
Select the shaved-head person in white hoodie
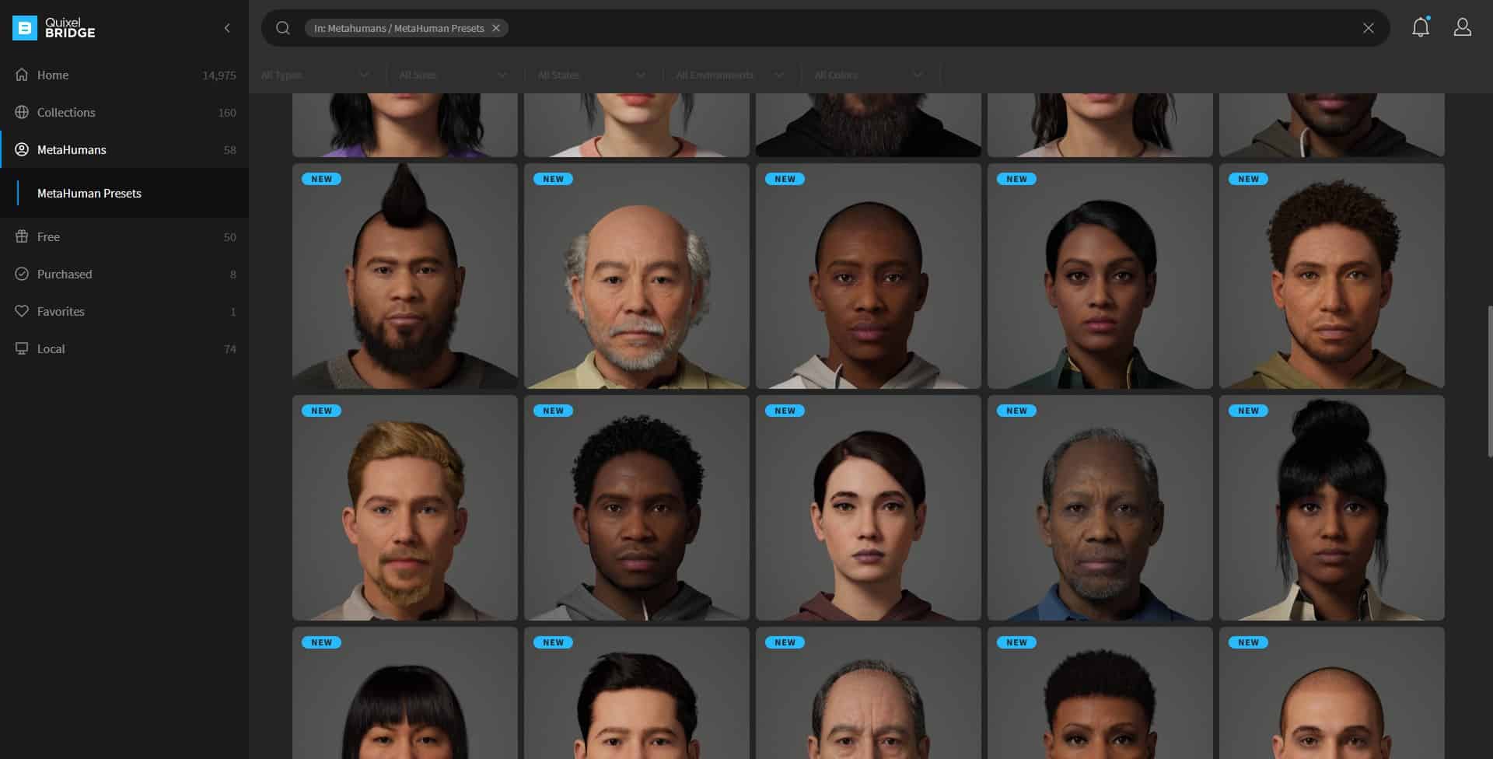(x=869, y=276)
